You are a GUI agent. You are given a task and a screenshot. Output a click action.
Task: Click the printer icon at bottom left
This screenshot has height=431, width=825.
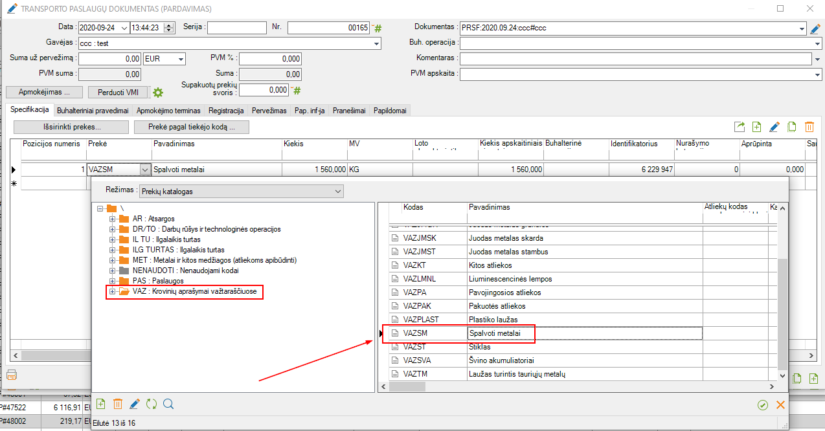12,374
